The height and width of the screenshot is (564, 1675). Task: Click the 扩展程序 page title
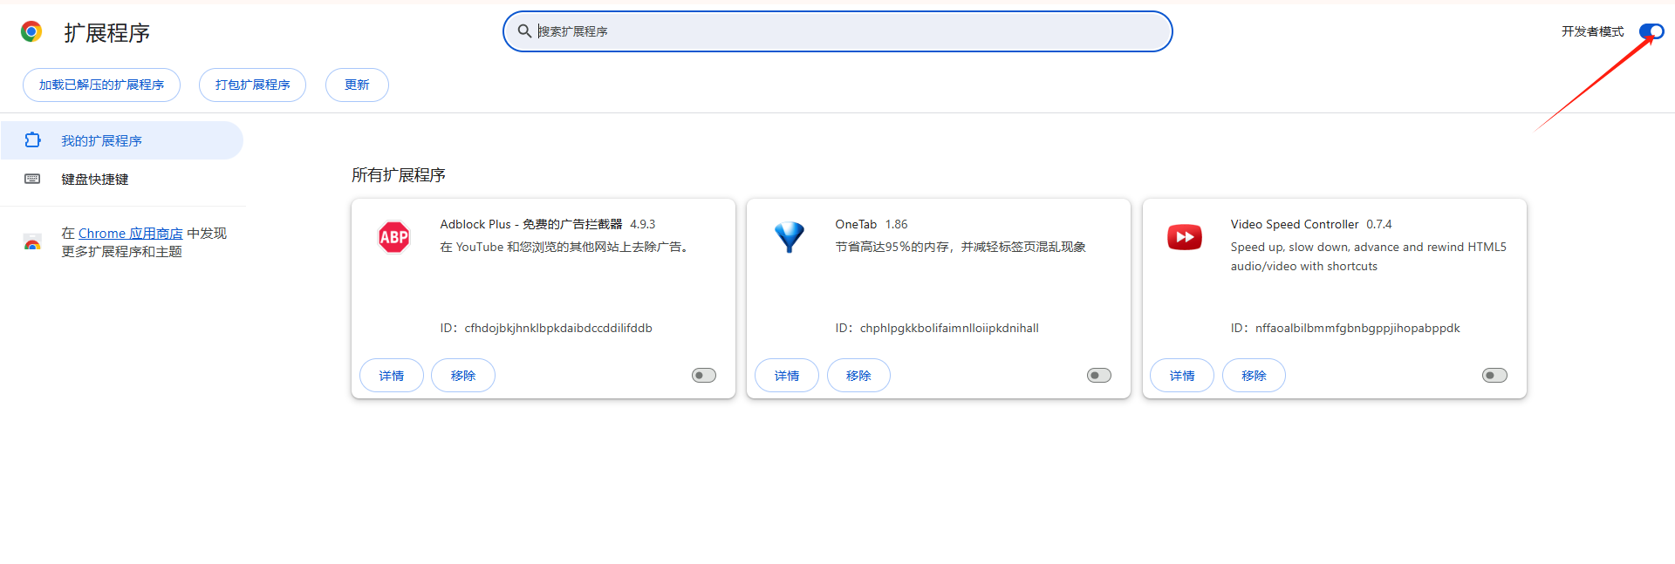coord(106,33)
